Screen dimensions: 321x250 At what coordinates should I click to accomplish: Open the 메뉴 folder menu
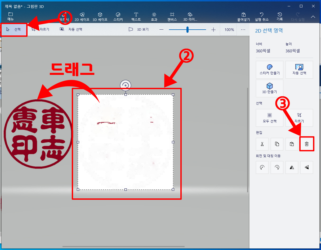(11, 16)
